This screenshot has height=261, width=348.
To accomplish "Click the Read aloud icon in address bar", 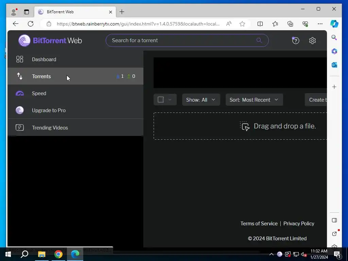I will click(229, 24).
